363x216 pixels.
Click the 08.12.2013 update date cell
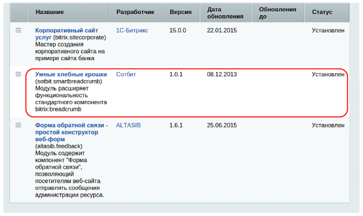(222, 74)
